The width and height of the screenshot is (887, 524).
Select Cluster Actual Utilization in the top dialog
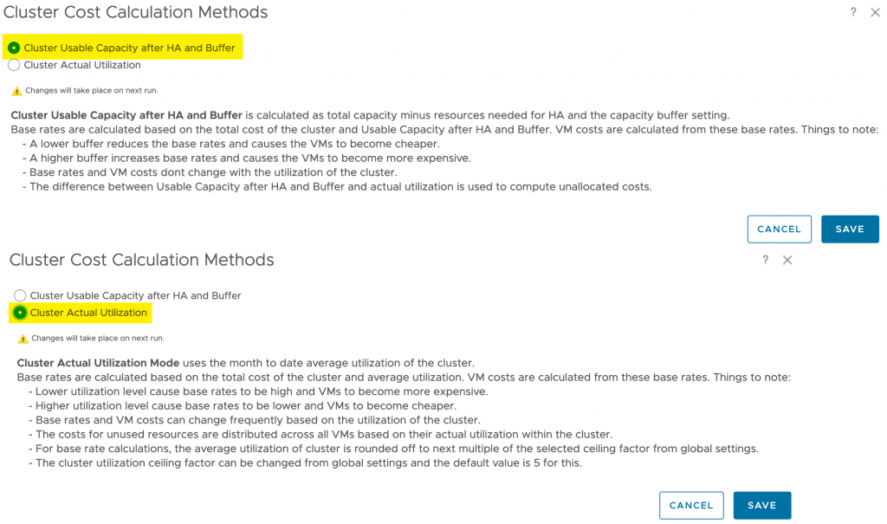click(x=14, y=65)
